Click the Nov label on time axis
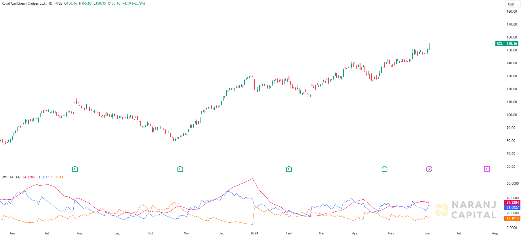 pyautogui.click(x=187, y=233)
